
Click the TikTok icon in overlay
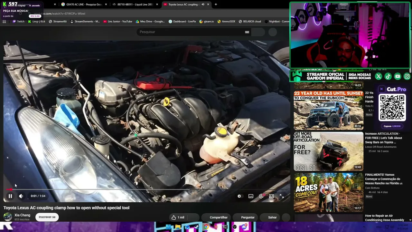(x=388, y=76)
